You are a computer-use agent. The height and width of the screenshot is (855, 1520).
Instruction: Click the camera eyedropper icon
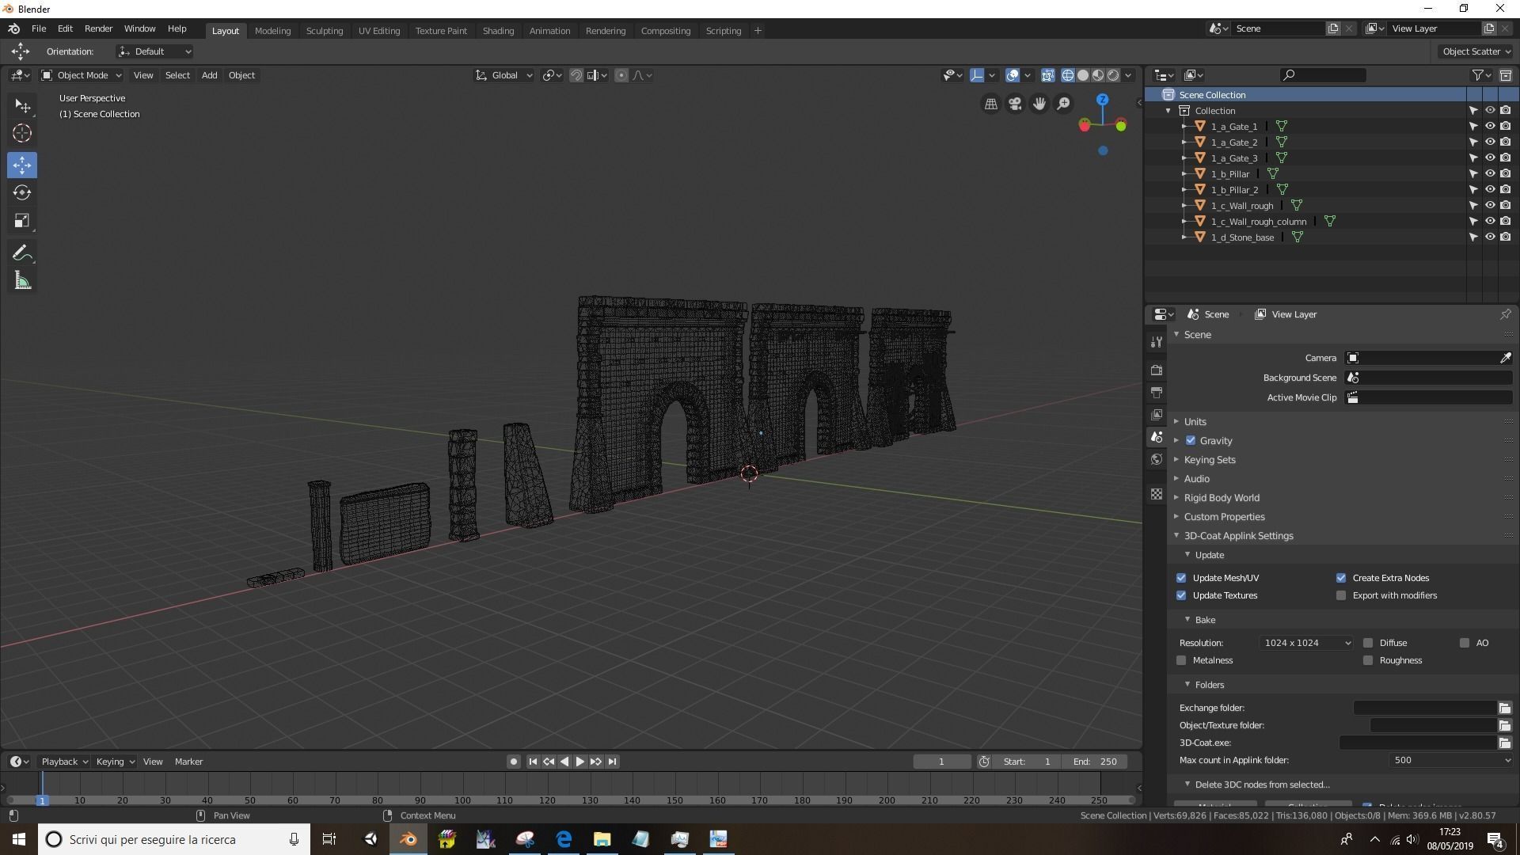[1505, 358]
